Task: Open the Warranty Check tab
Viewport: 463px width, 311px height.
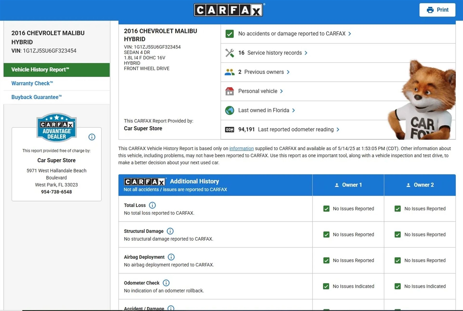Action: [32, 83]
